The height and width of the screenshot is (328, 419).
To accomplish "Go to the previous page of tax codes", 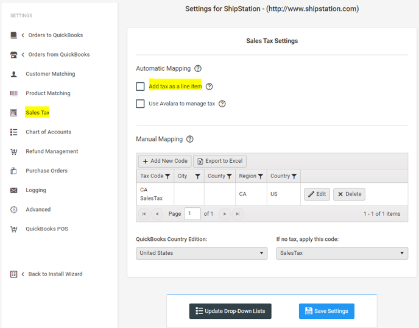I will tap(157, 214).
